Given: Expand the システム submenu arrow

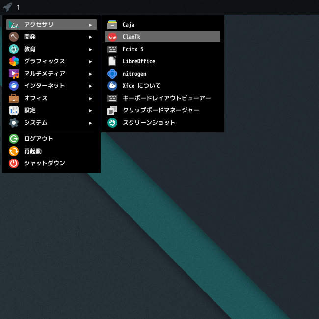Looking at the screenshot, I should 90,123.
